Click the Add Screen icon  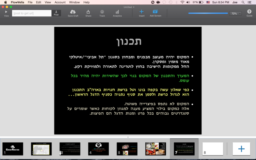click(x=155, y=12)
